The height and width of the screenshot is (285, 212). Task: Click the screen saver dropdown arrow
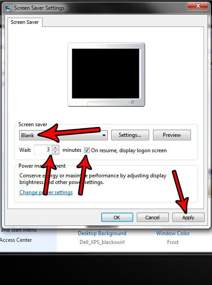click(104, 135)
